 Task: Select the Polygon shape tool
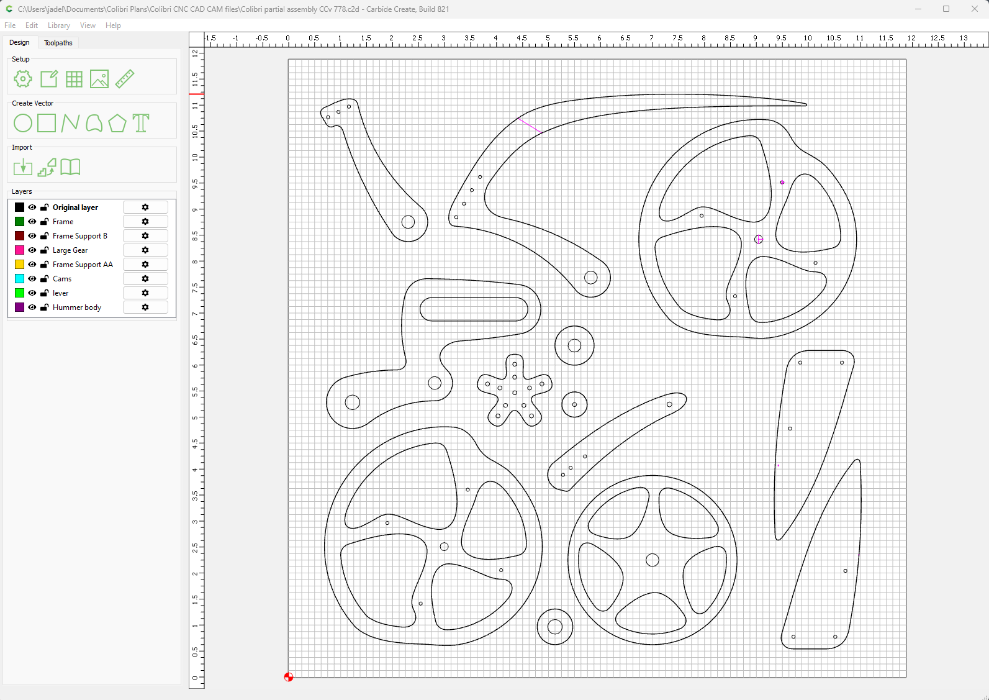point(117,123)
